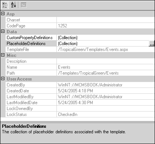155x144 pixels.
Task: Click the PlaceholderDefinitions description pane title
Action: (x=24, y=126)
